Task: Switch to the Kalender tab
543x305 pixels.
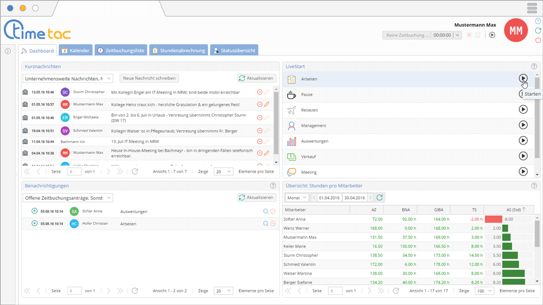Action: coord(75,50)
